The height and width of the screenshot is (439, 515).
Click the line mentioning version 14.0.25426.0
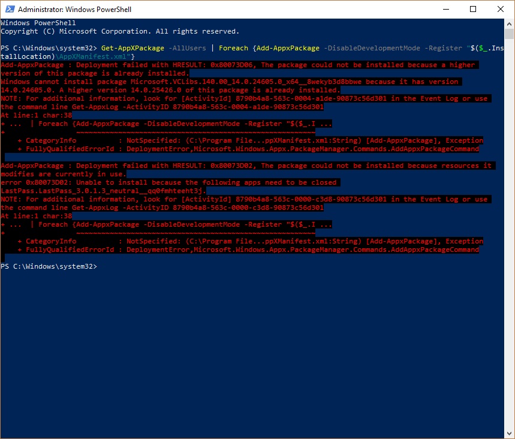170,90
